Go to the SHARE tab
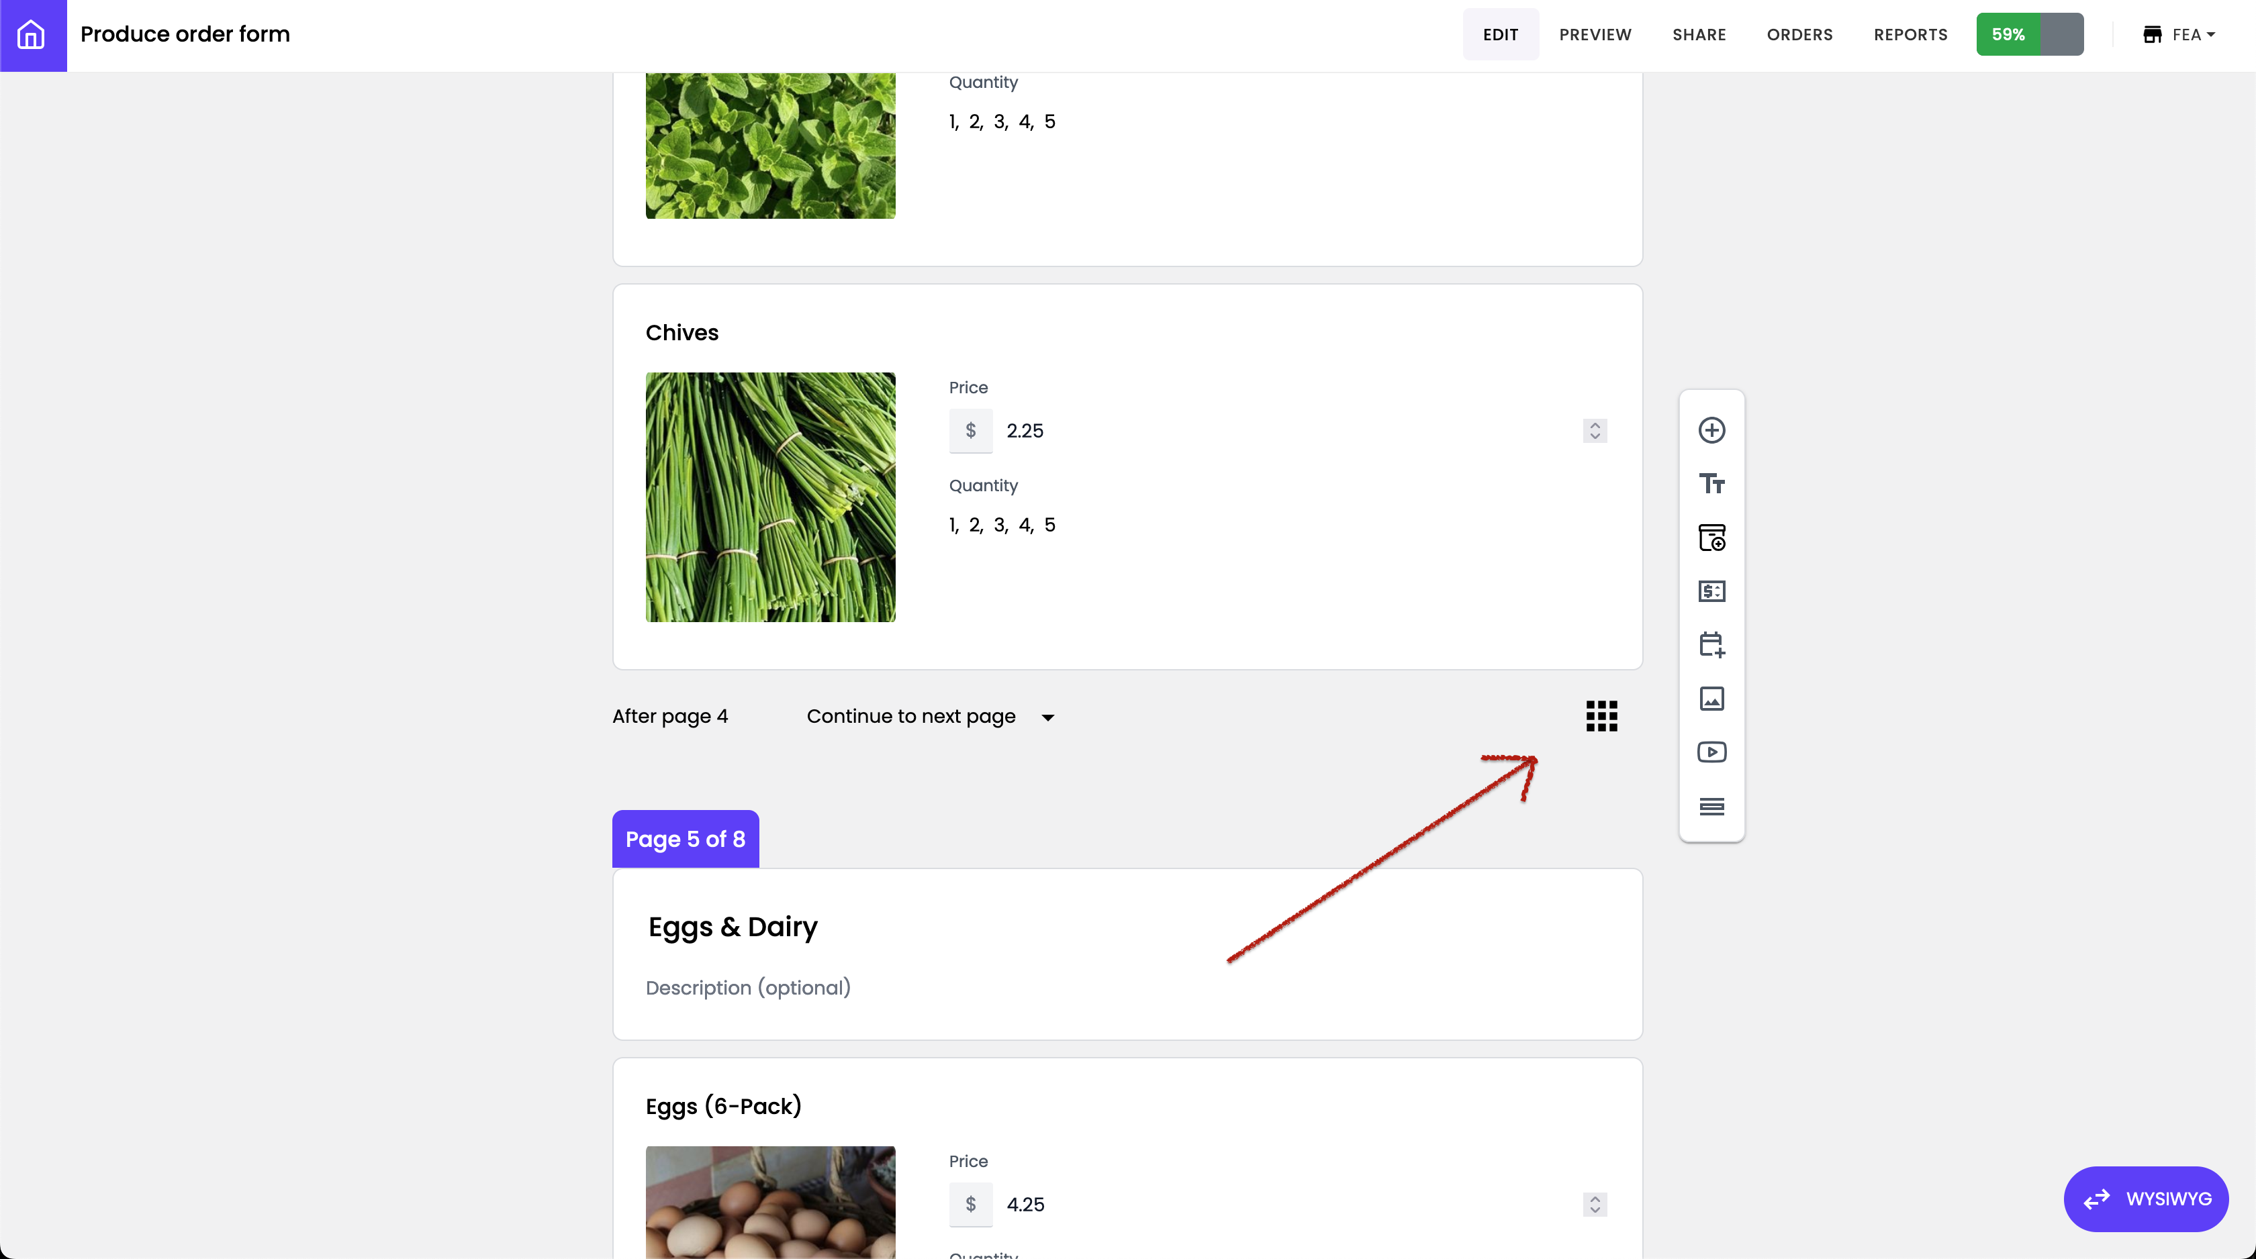2256x1259 pixels. point(1698,35)
